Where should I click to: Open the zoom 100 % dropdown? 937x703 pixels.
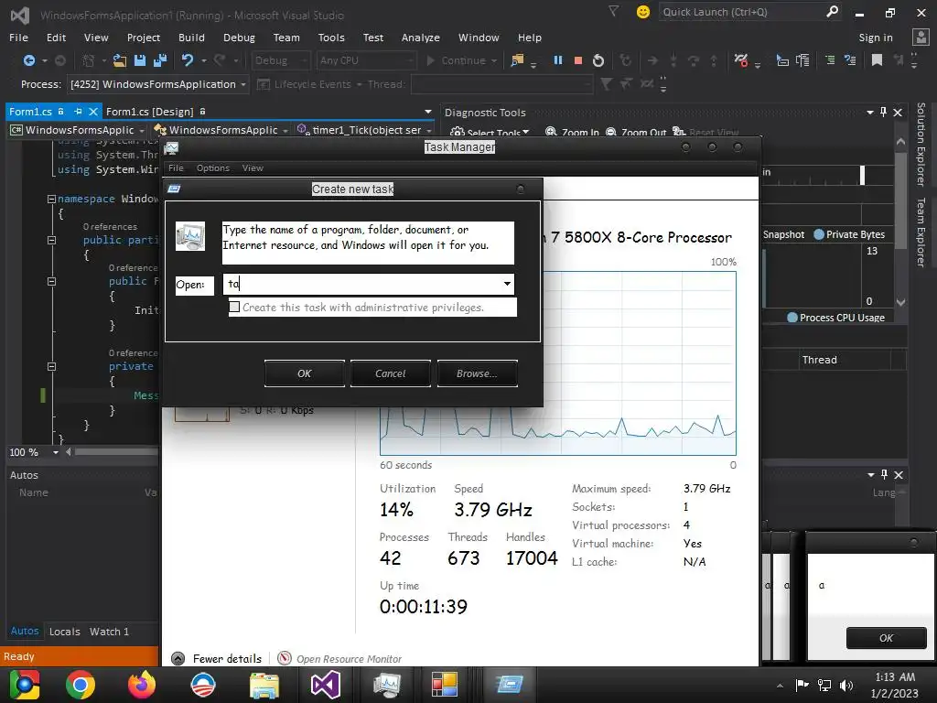pyautogui.click(x=56, y=452)
